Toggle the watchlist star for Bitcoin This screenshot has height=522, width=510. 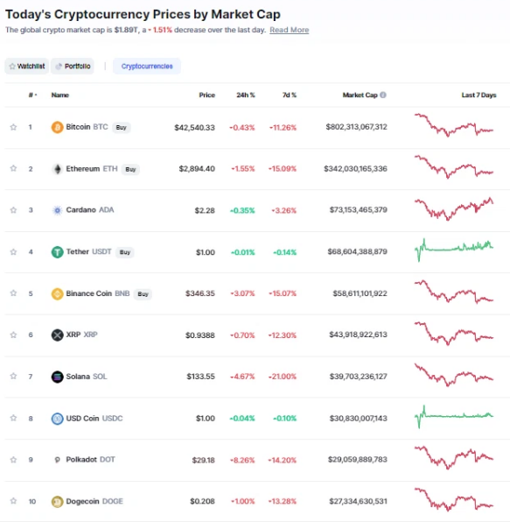pos(13,127)
